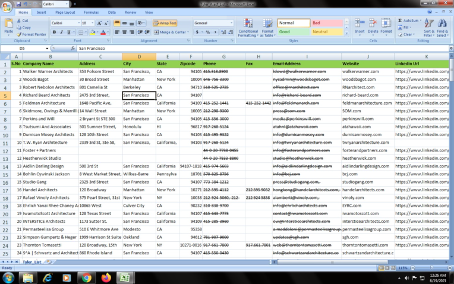The height and width of the screenshot is (284, 454).
Task: Apply Comma Style
Action: click(215, 32)
